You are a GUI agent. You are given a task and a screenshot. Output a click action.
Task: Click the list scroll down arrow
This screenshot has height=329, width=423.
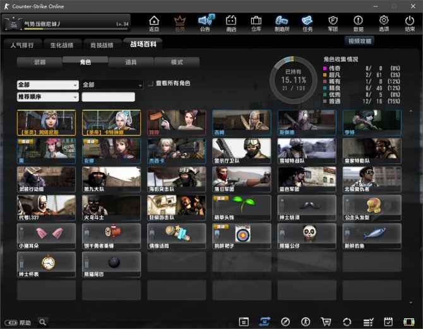(411, 303)
